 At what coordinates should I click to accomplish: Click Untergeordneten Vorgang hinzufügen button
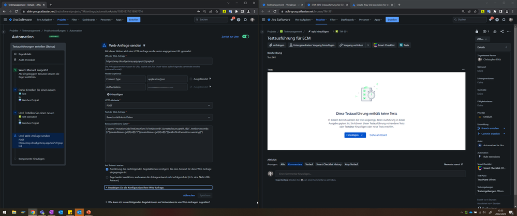click(x=312, y=45)
